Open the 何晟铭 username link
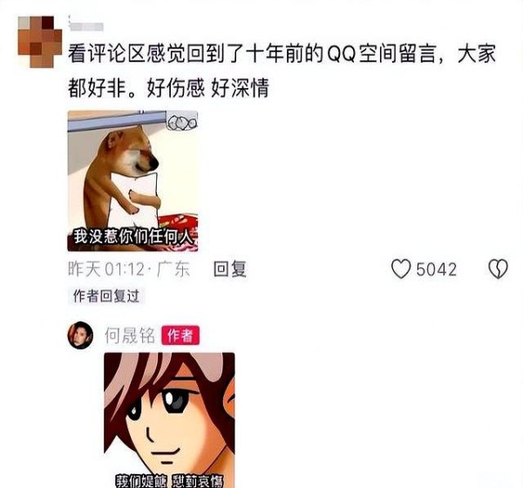This screenshot has height=488, width=523. coord(130,335)
